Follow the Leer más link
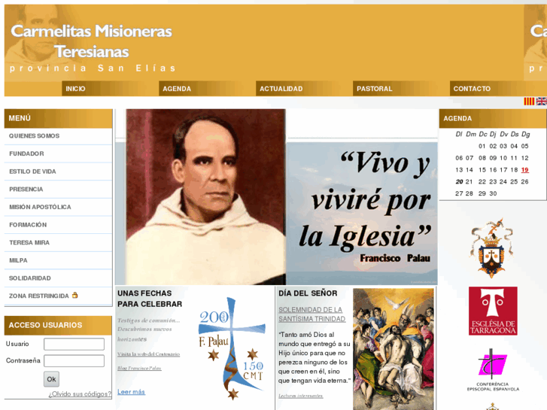Image resolution: width=547 pixels, height=410 pixels. click(131, 392)
